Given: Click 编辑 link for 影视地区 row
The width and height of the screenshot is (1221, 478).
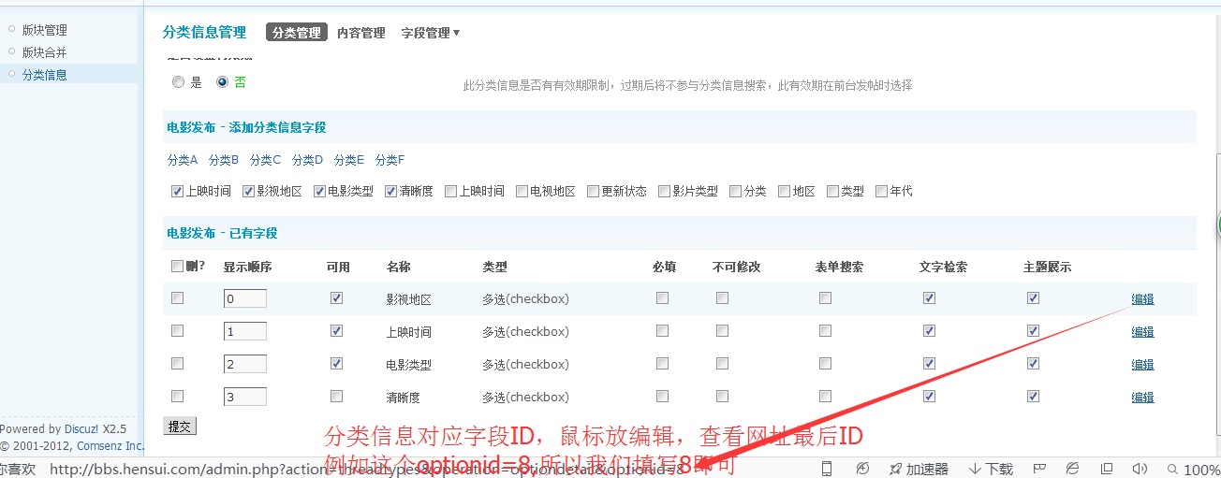Looking at the screenshot, I should pyautogui.click(x=1142, y=299).
